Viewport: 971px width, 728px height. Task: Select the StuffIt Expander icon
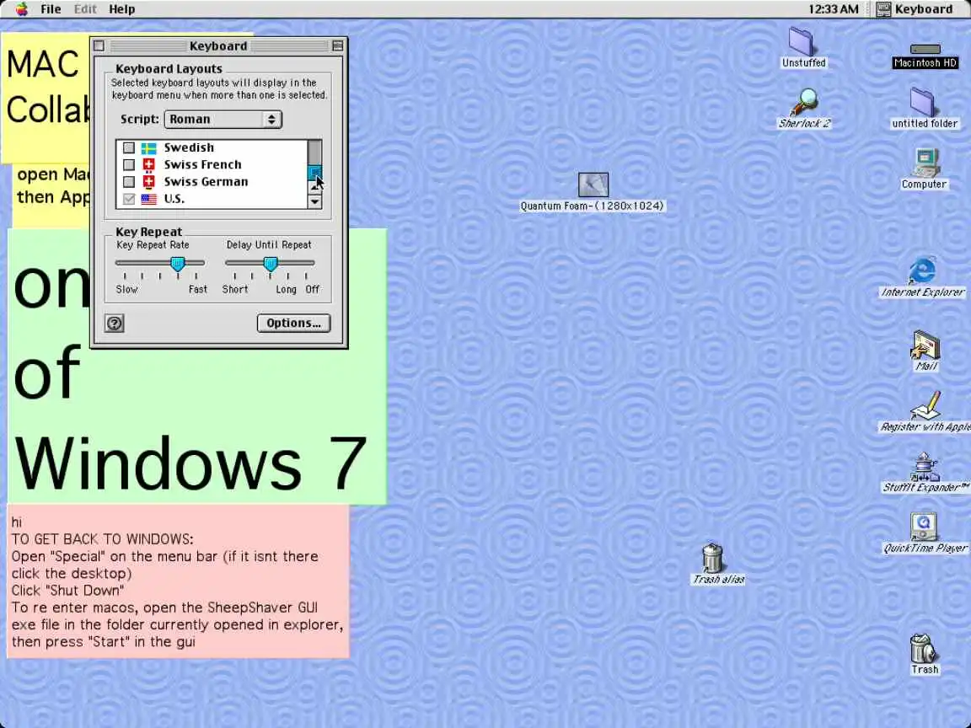pyautogui.click(x=925, y=467)
